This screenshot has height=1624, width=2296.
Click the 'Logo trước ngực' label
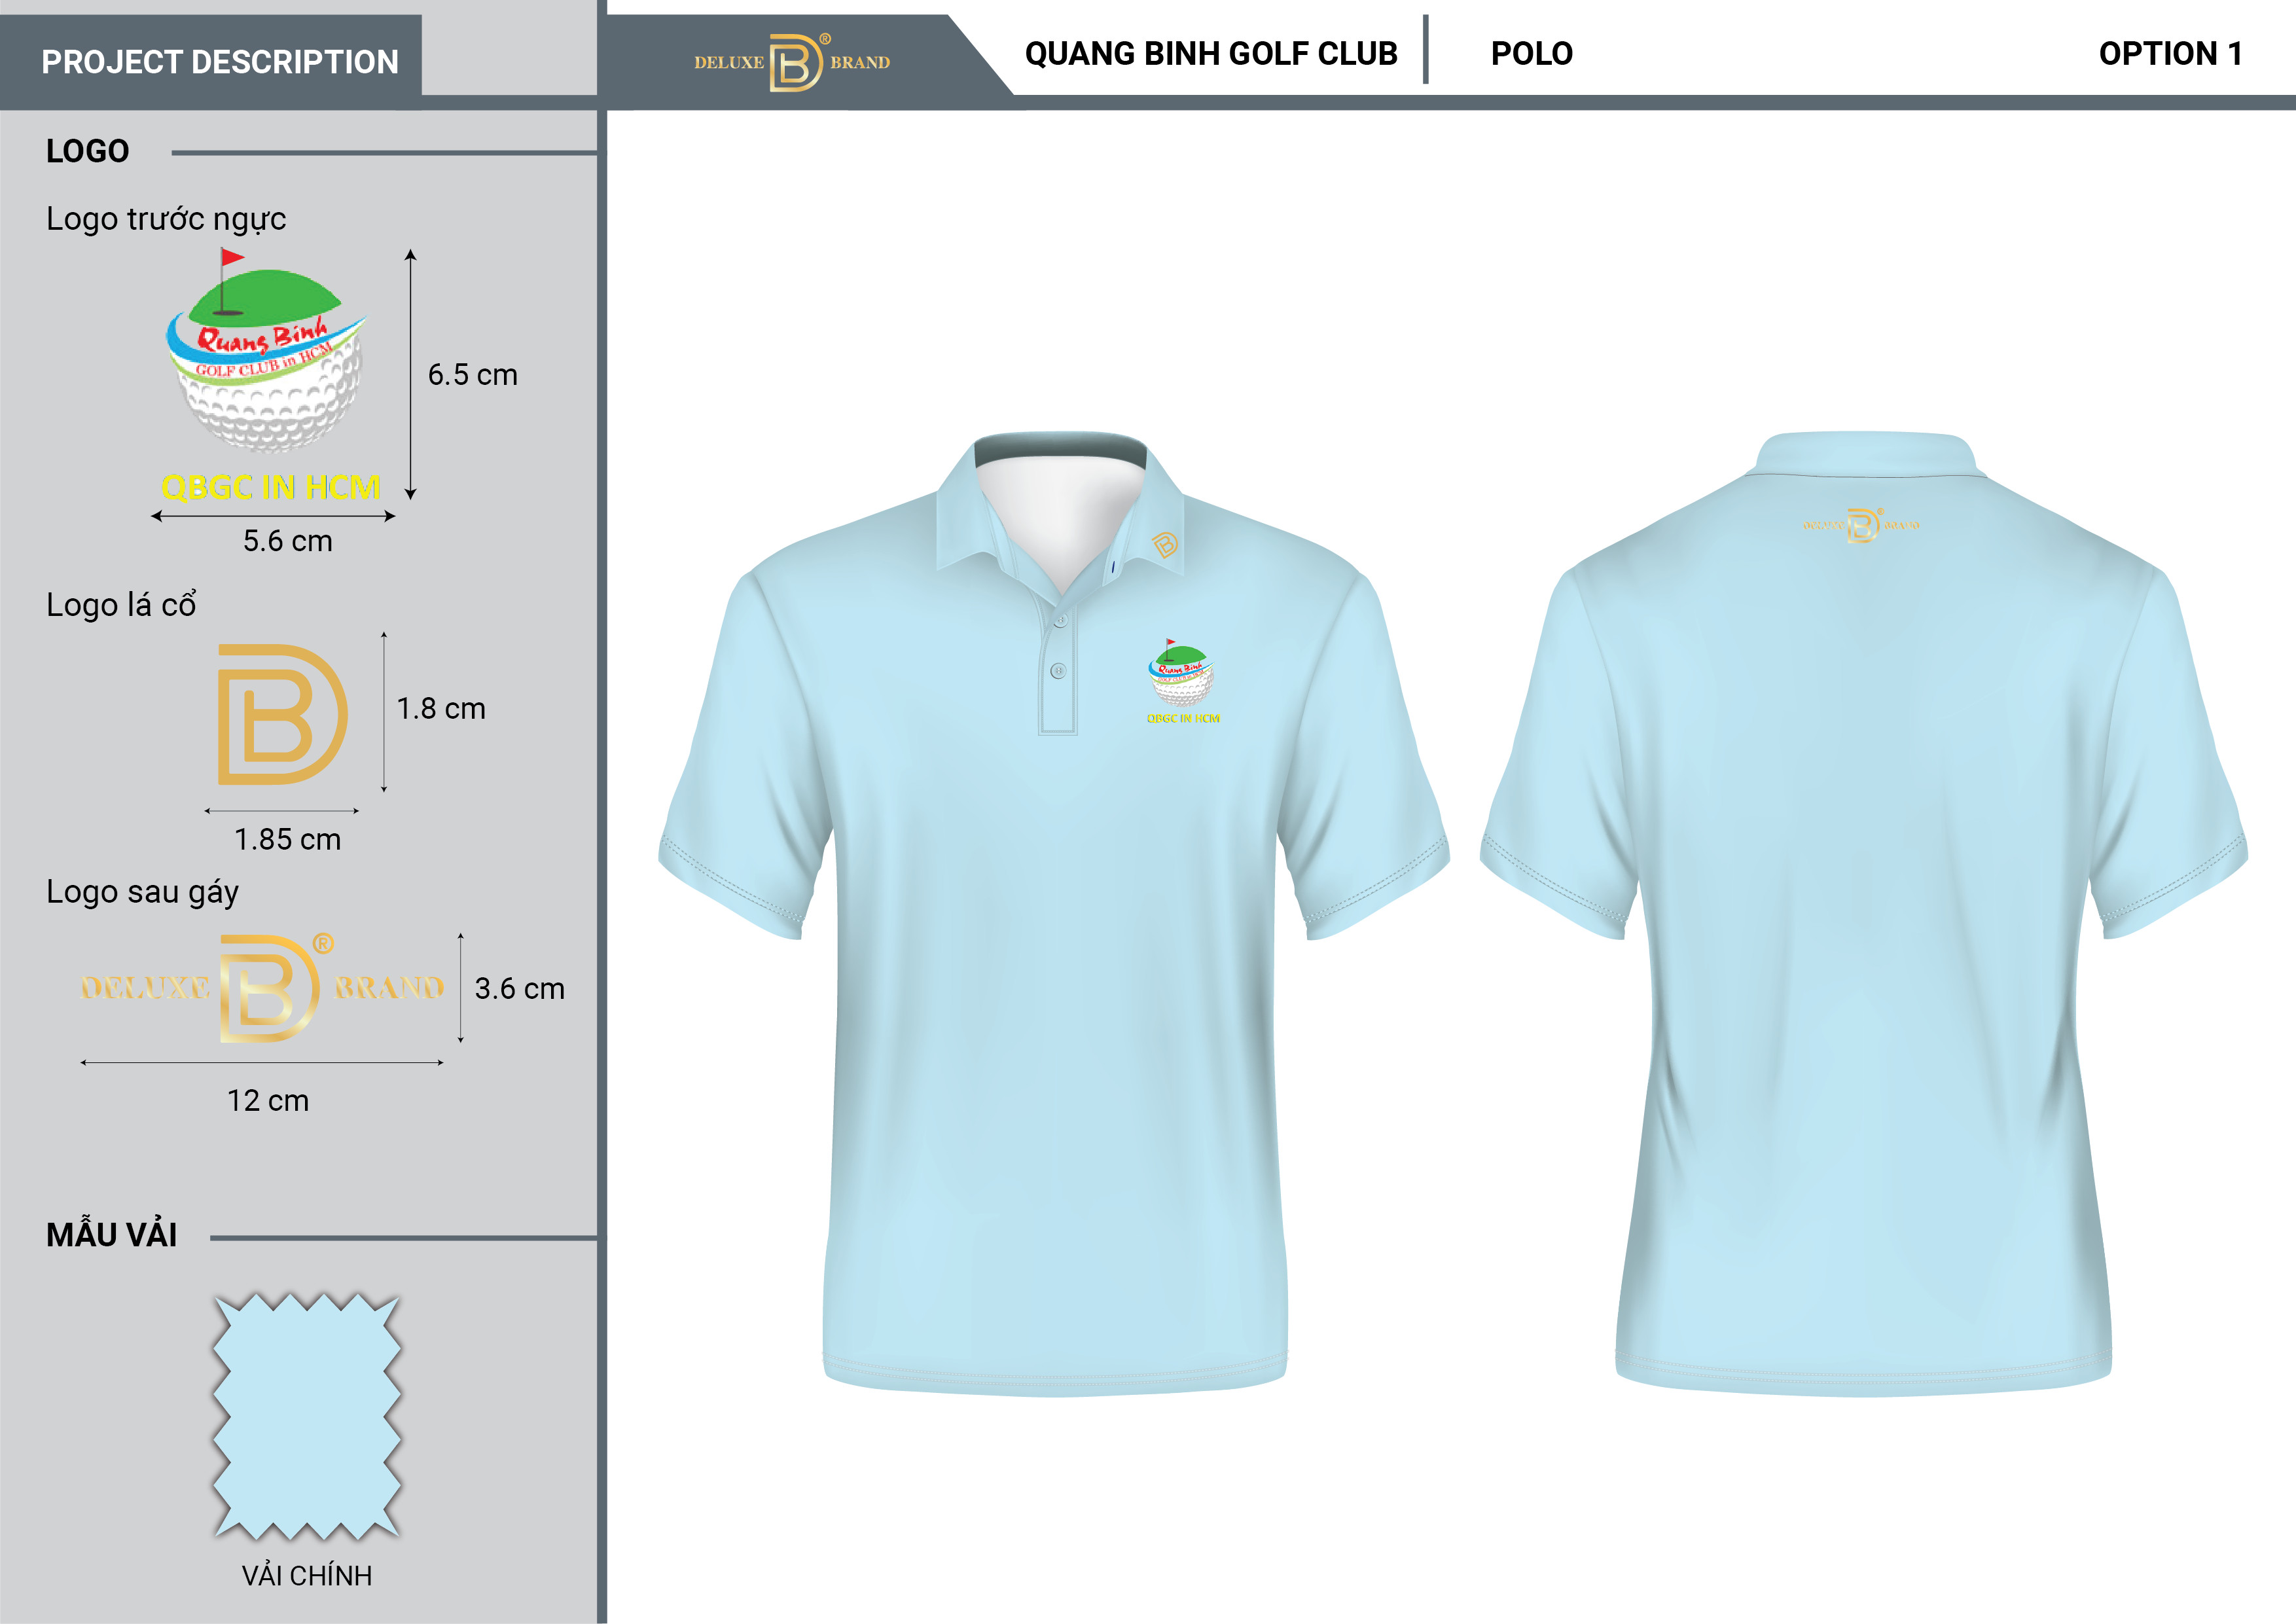click(x=166, y=219)
